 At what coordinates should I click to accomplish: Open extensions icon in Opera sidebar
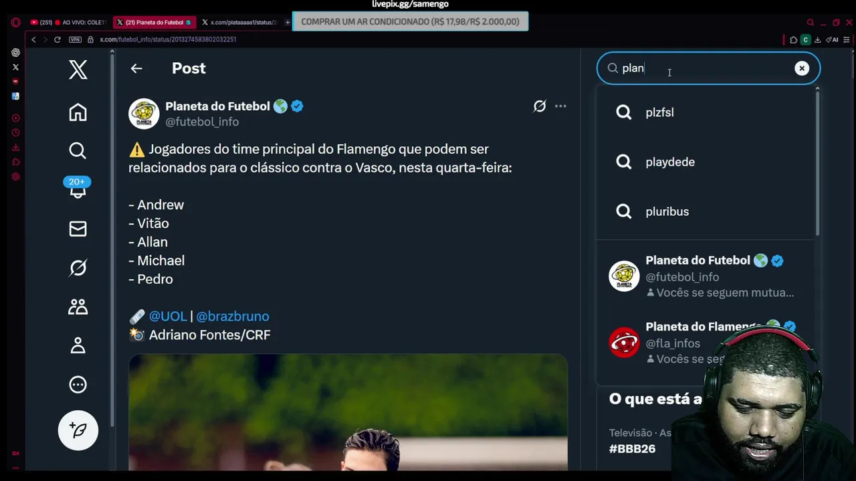pos(15,162)
